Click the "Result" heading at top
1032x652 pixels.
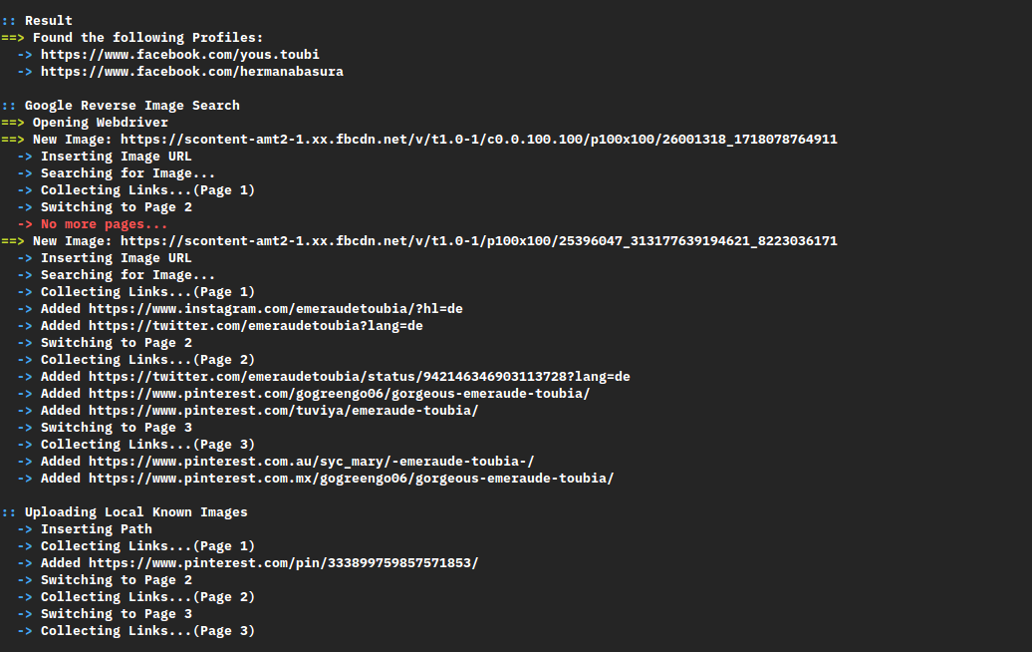click(48, 21)
